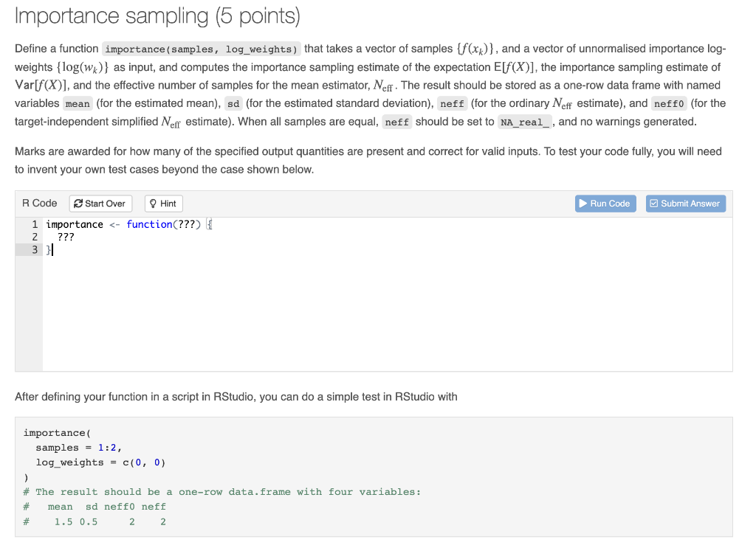Click the Start Over button
756x548 pixels.
click(100, 203)
